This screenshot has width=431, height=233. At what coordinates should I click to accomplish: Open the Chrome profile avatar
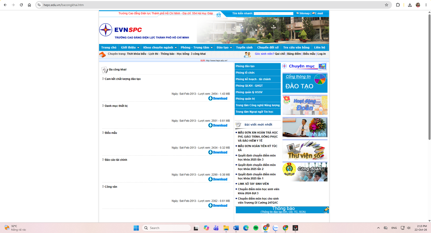418,5
